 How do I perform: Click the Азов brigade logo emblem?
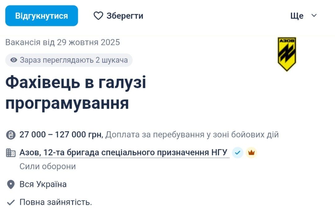(288, 53)
